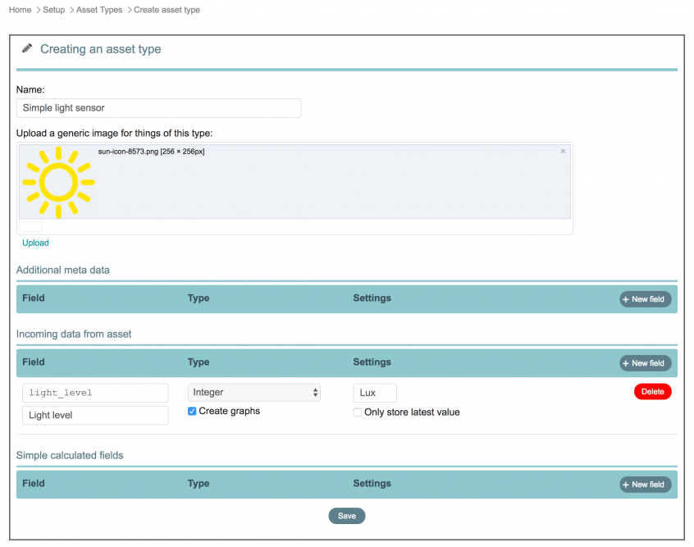Click the Upload link below the image area

34,242
